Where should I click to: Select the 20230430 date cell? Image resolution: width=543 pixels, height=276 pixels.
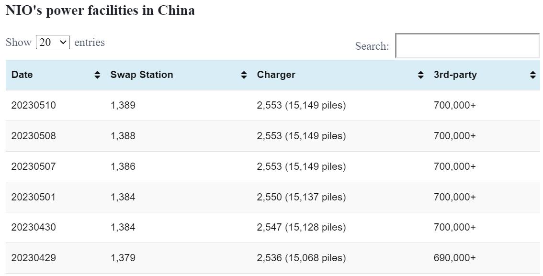(x=34, y=227)
